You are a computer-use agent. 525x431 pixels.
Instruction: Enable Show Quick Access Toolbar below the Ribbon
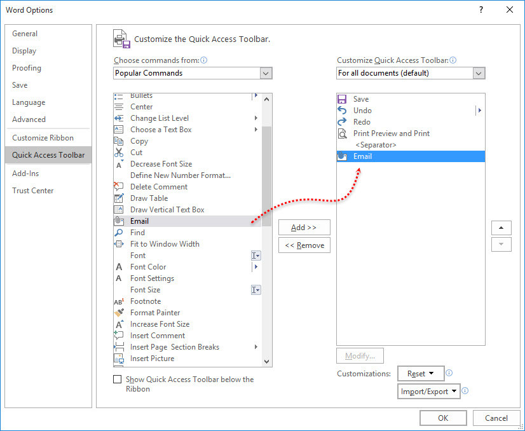pos(117,380)
